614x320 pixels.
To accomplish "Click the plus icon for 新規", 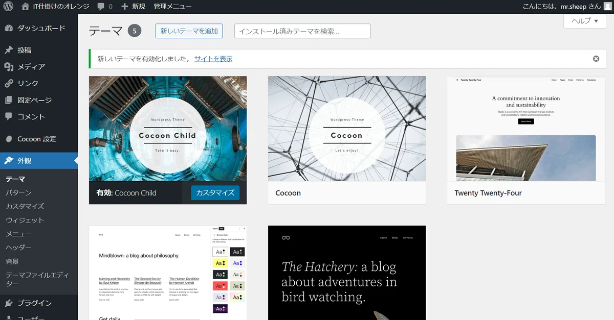I will pyautogui.click(x=125, y=7).
